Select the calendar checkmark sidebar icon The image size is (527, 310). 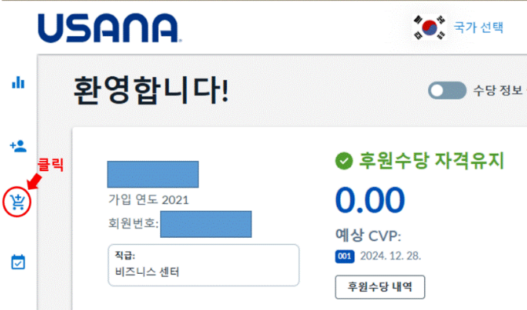[18, 262]
